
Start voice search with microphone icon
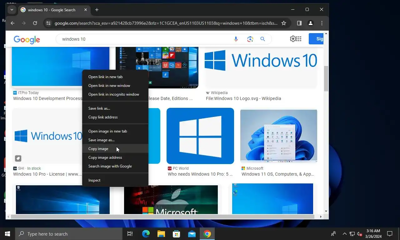[x=236, y=39]
